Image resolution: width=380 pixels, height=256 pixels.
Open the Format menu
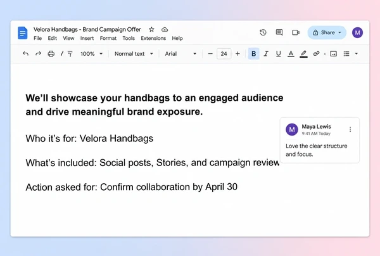pos(108,38)
